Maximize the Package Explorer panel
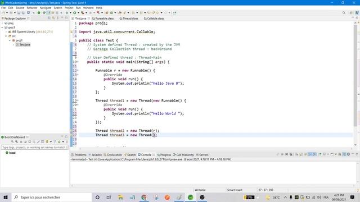 [66, 18]
